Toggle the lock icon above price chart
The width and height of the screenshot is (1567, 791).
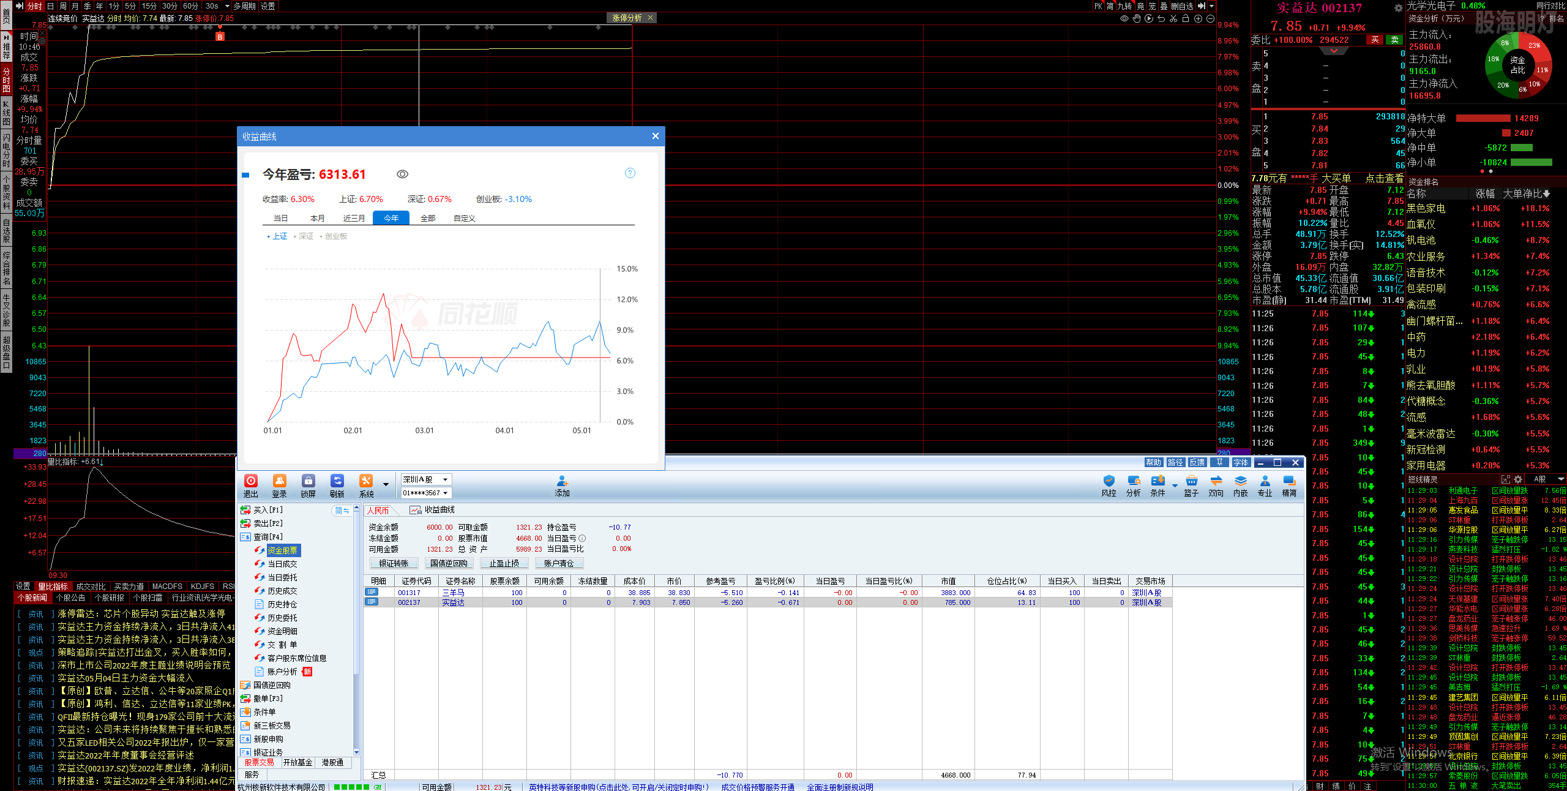[x=1186, y=18]
